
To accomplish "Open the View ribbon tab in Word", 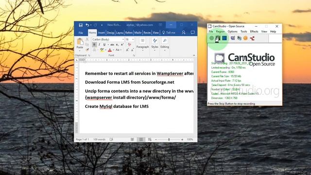I will point(155,33).
